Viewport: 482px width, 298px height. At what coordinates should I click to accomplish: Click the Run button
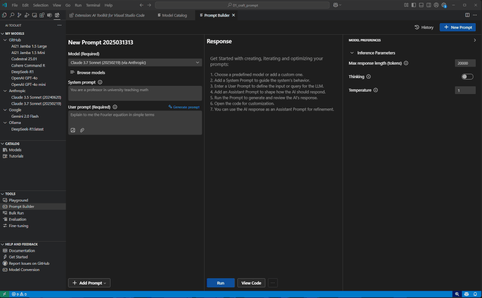(x=220, y=283)
